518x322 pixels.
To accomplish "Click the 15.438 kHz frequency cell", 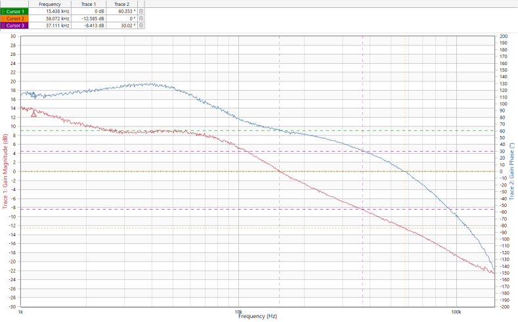I will click(50, 11).
